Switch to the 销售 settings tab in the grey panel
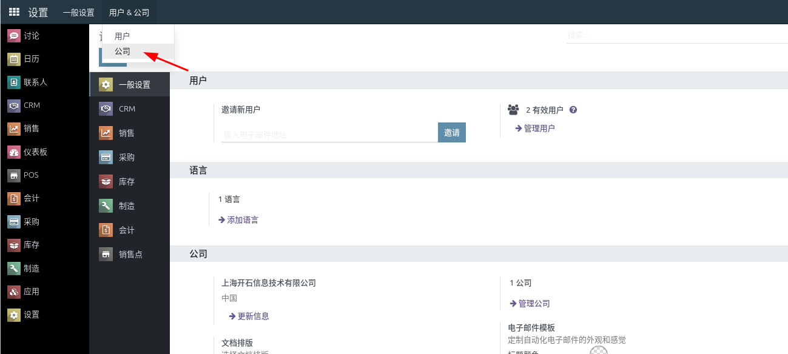The image size is (788, 354). [130, 133]
